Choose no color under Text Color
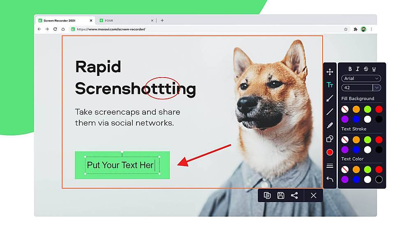This screenshot has width=411, height=231. click(345, 169)
